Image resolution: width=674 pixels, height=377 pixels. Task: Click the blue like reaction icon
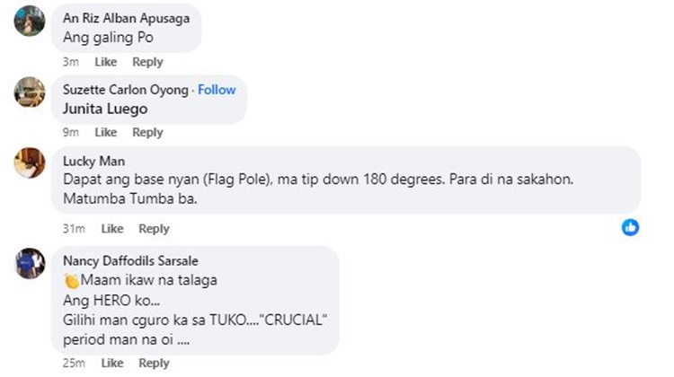(x=630, y=227)
